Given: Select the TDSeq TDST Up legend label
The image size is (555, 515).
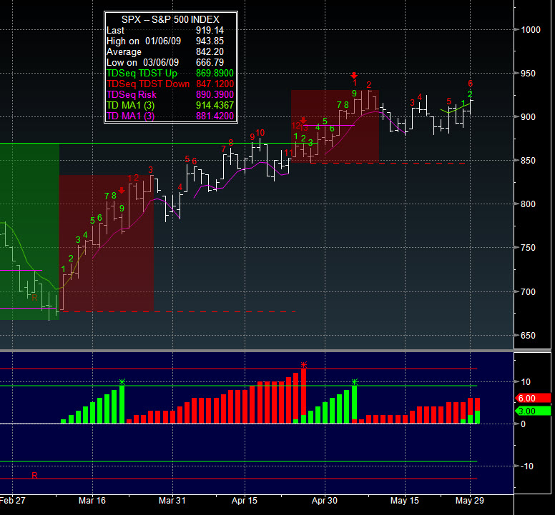Looking at the screenshot, I should [142, 73].
